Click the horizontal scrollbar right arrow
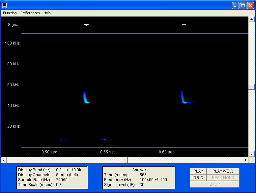 pos(245,160)
